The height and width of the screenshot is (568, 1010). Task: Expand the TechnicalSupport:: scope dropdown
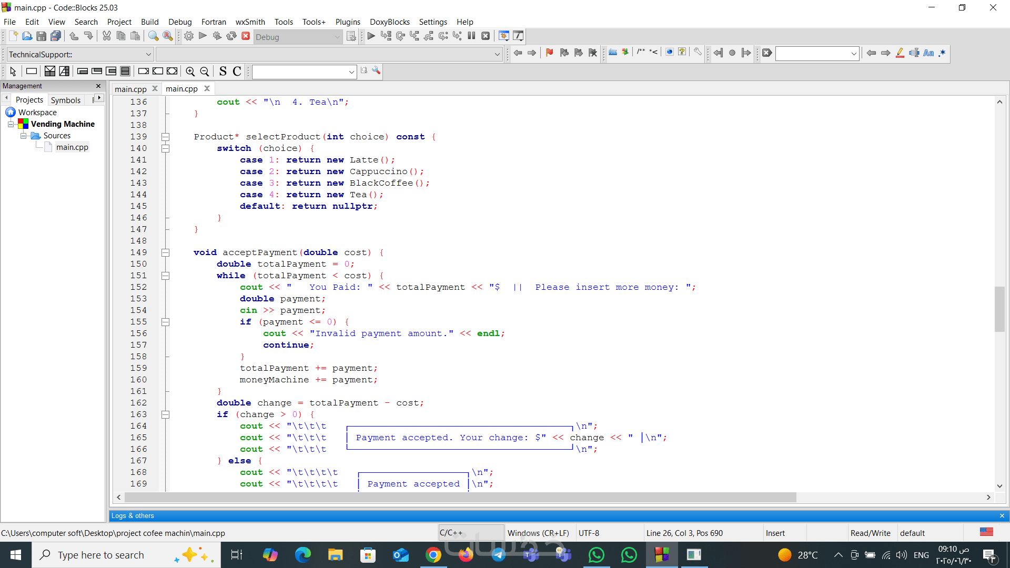point(148,54)
